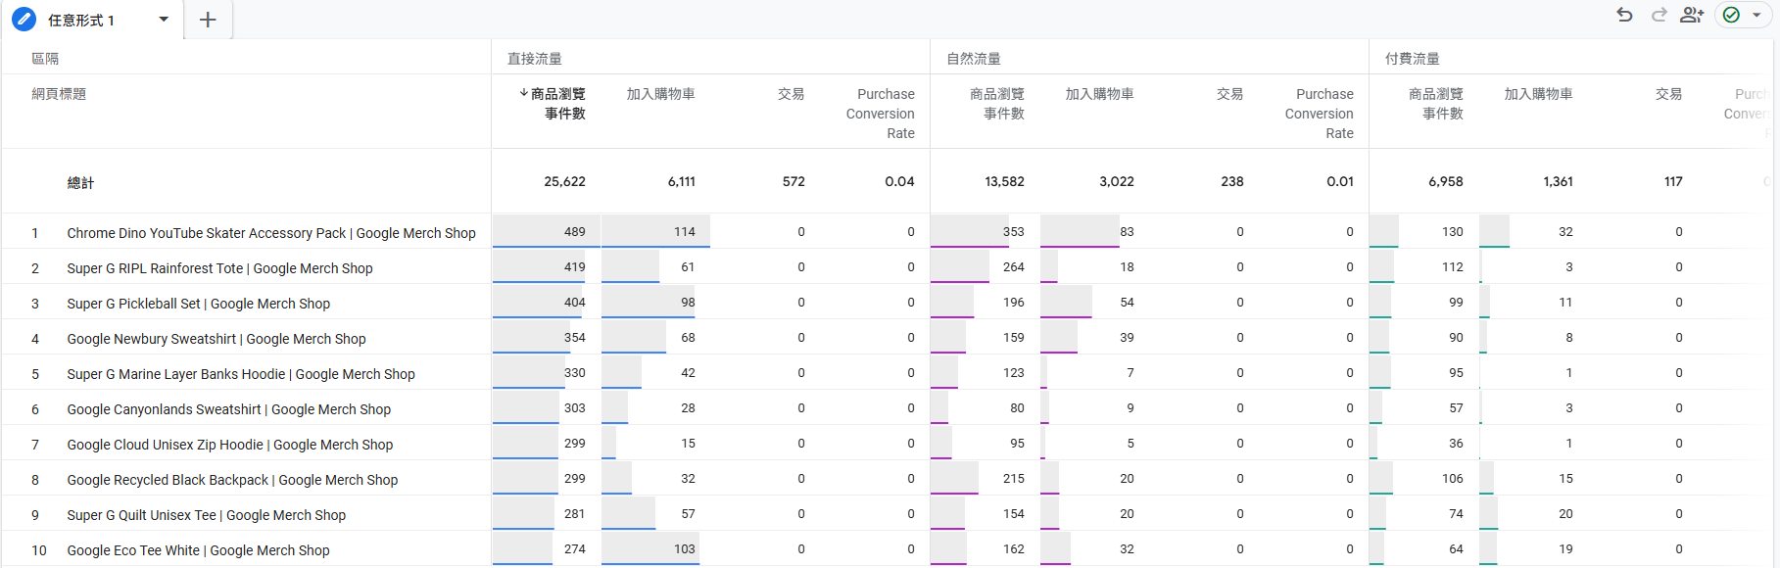Click cell 103 in Eco Tee White row

(685, 549)
